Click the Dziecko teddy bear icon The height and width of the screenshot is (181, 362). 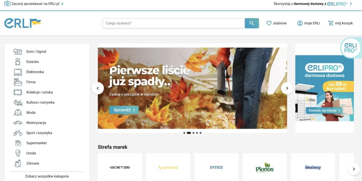[18, 62]
